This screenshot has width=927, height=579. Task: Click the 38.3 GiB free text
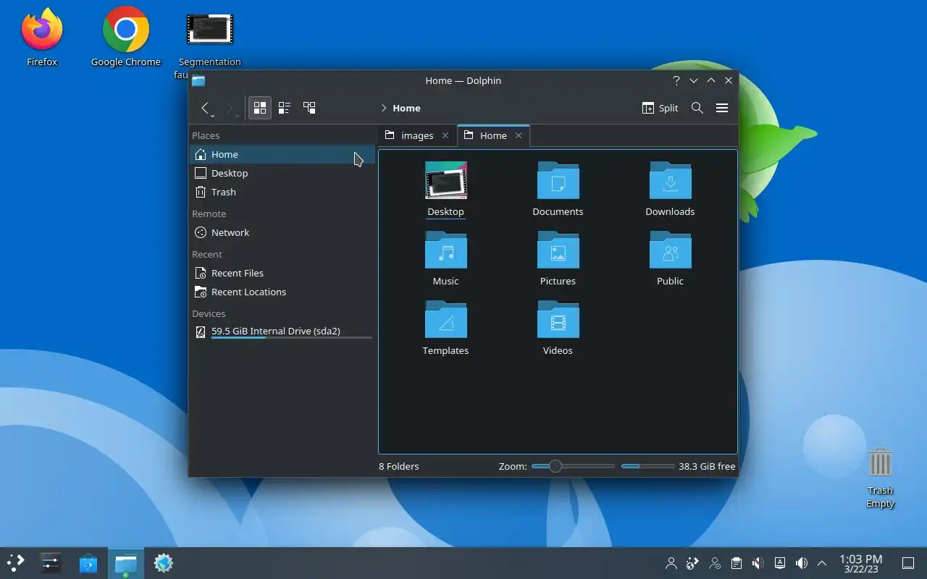pyautogui.click(x=708, y=466)
